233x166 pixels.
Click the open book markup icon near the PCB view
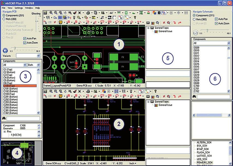point(148,22)
